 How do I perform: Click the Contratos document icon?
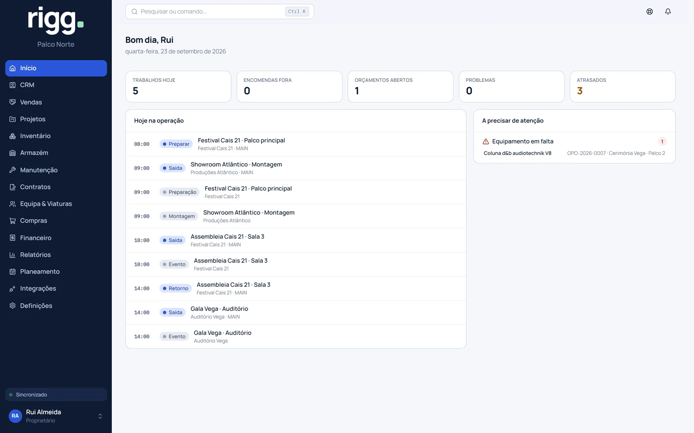[13, 187]
